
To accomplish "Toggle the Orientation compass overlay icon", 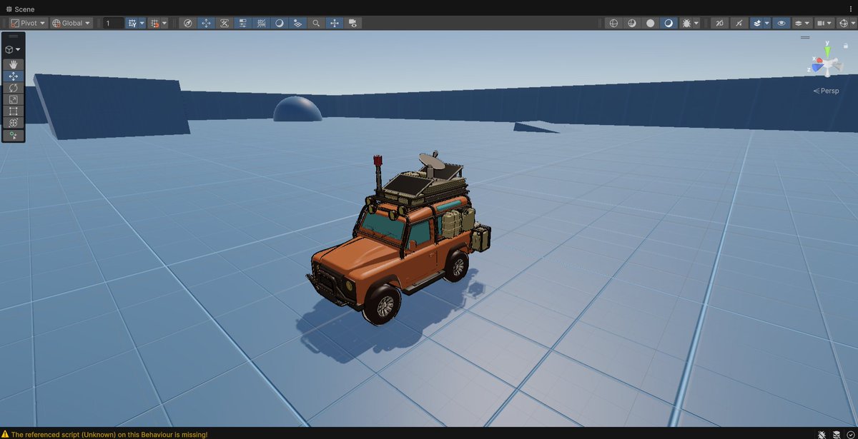I will pos(188,23).
